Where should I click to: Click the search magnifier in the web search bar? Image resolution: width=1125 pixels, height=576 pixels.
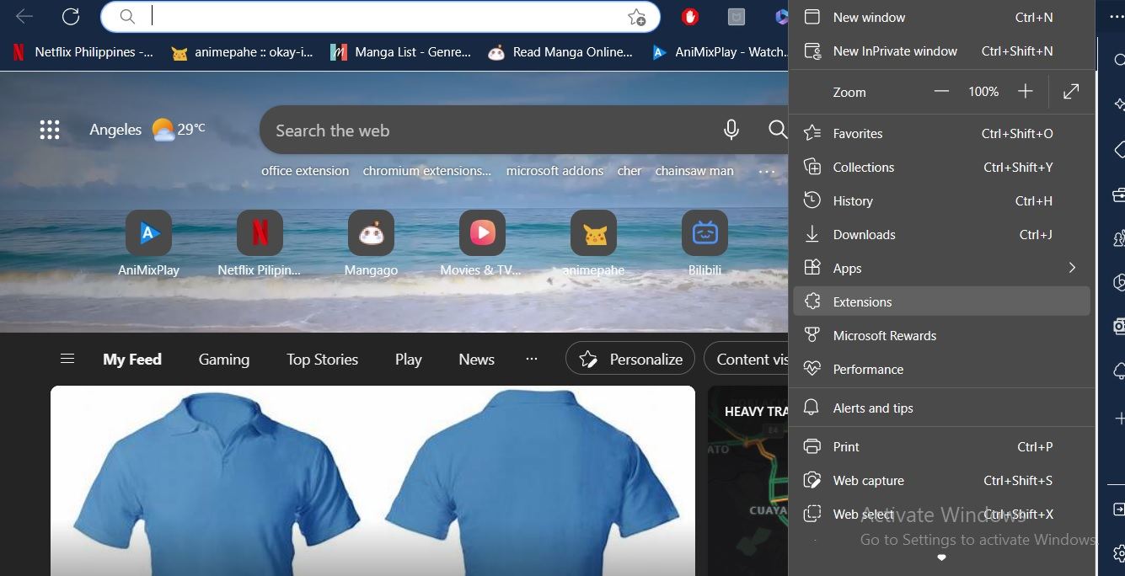pyautogui.click(x=777, y=130)
